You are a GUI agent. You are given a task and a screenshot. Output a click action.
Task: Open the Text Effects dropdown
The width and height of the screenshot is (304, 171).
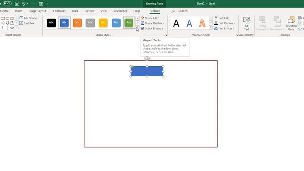click(x=224, y=28)
